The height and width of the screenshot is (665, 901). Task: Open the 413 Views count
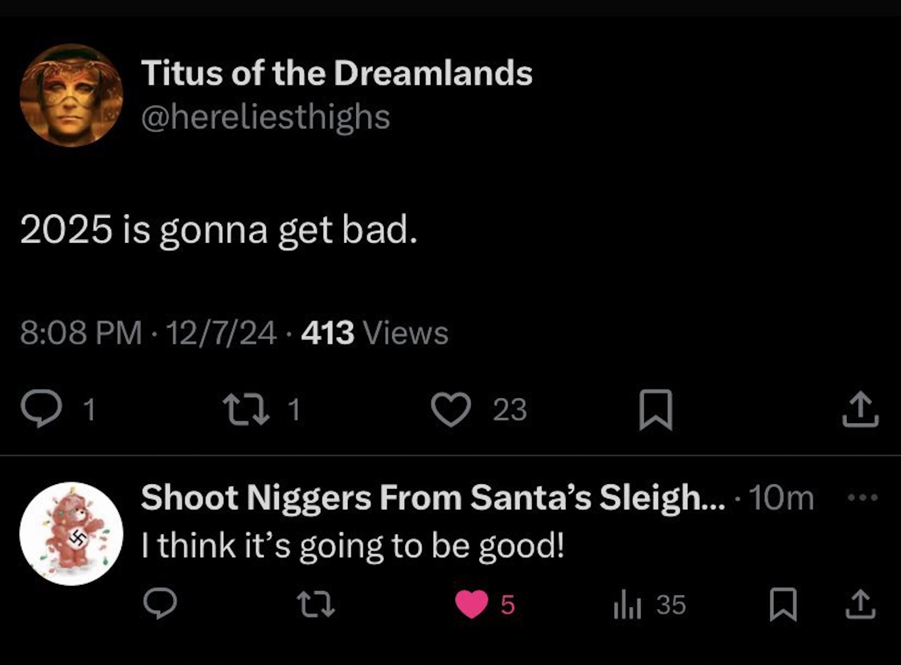tap(374, 332)
